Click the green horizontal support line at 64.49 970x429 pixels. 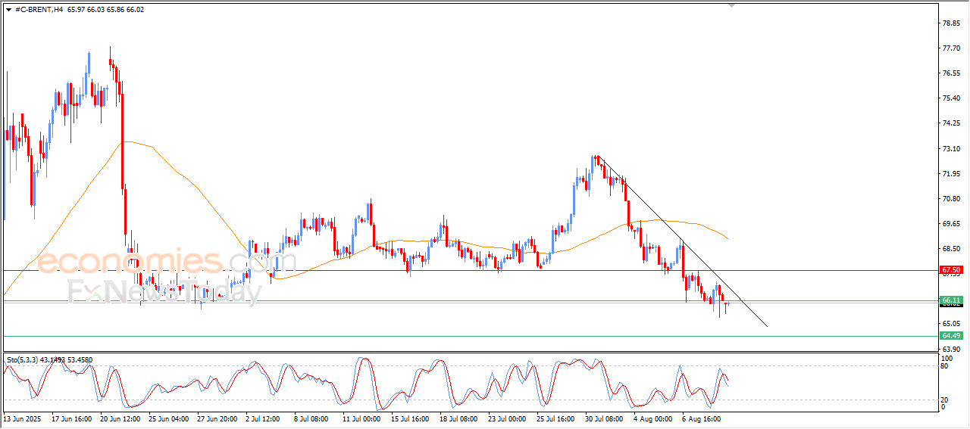[470, 336]
